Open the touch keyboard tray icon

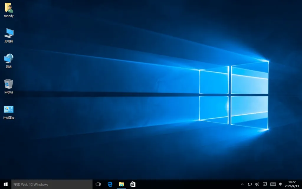click(x=273, y=184)
